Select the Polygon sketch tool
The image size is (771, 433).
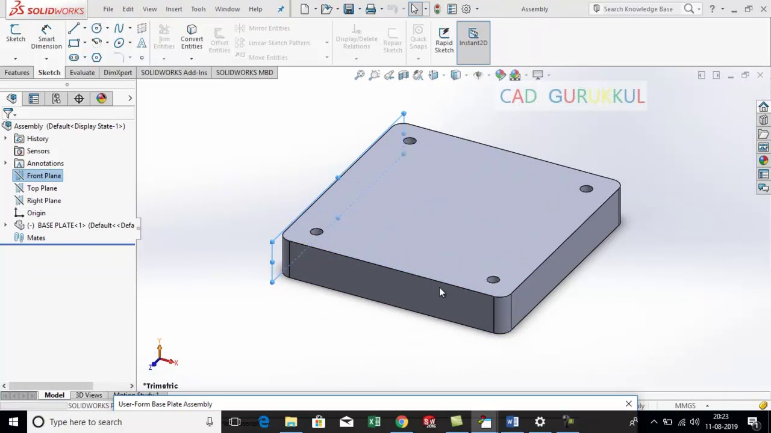96,58
